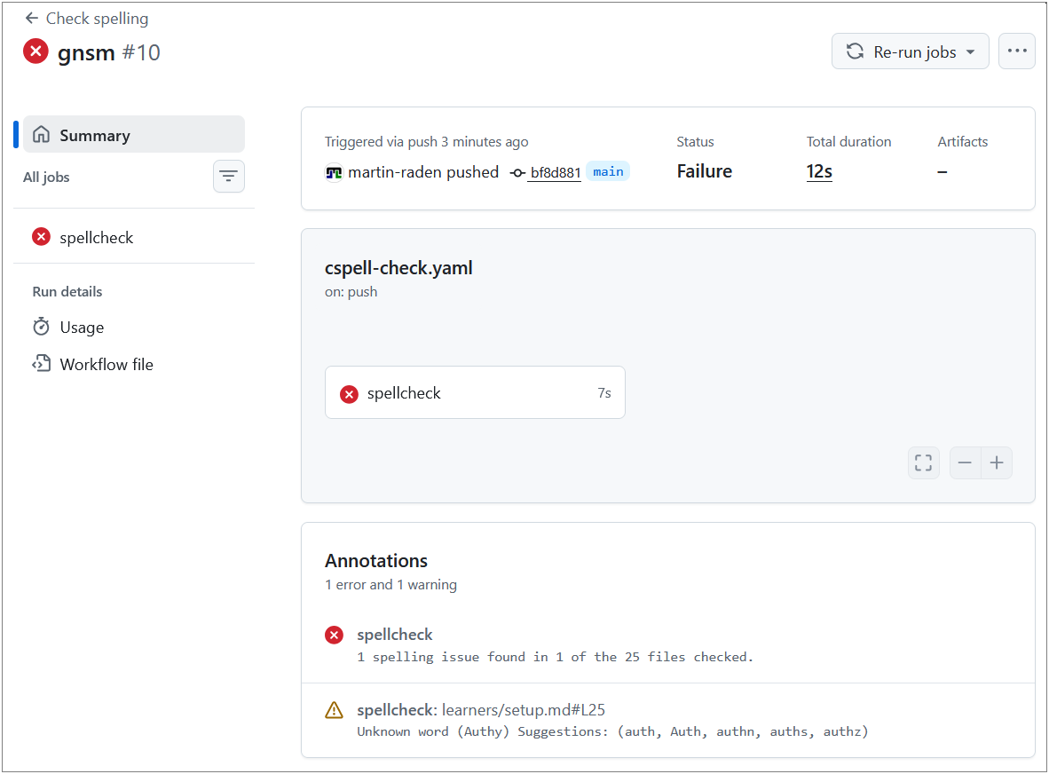The image size is (1049, 774).
Task: Open the ellipsis options menu at top right
Action: coord(1017,51)
